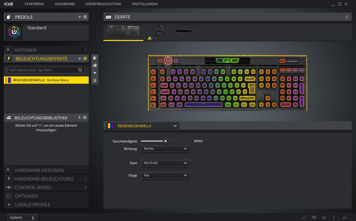Click the spacebar key on keyboard preview
The width and height of the screenshot is (356, 221).
click(x=204, y=104)
